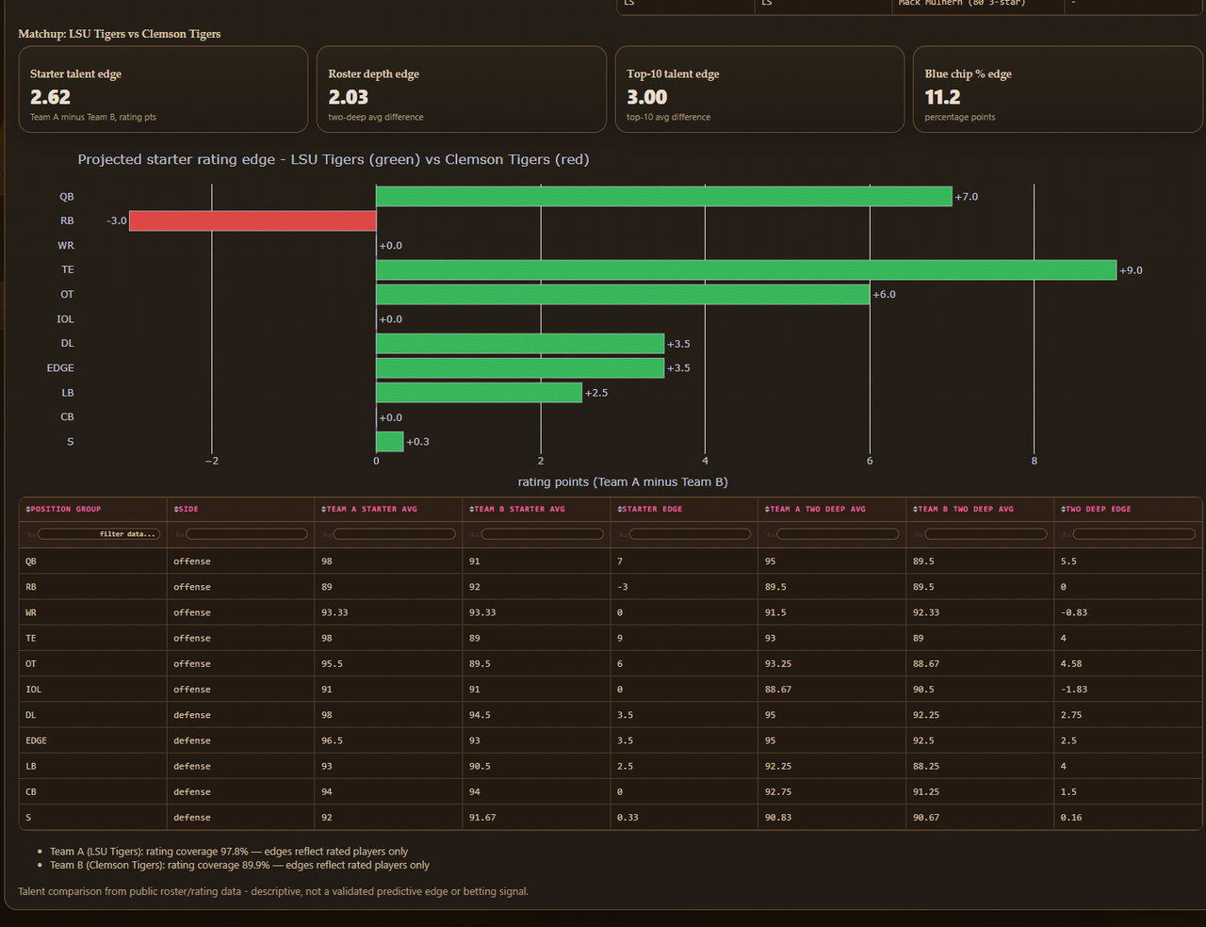Click the 'EDGE' position cell in table
1206x927 pixels.
(93, 740)
